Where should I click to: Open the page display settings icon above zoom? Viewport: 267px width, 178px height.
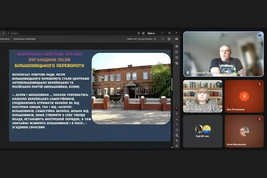click(177, 135)
